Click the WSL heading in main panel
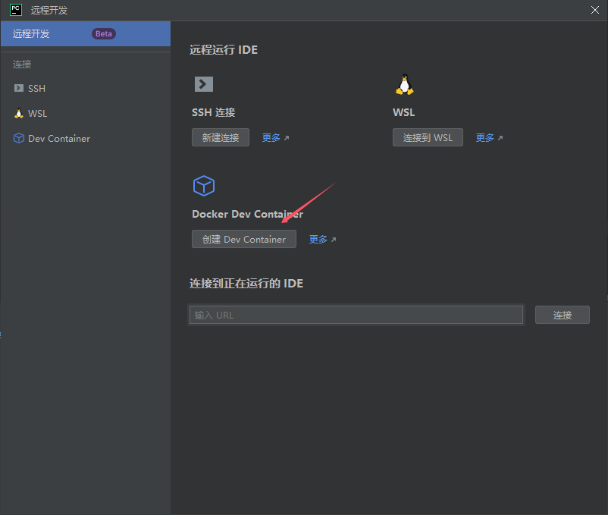This screenshot has width=608, height=515. (x=403, y=112)
